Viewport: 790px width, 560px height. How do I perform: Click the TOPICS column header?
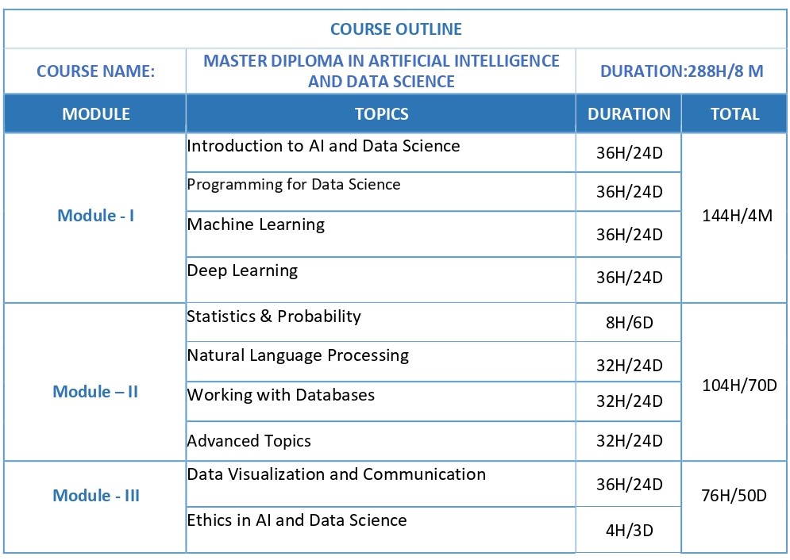point(381,114)
